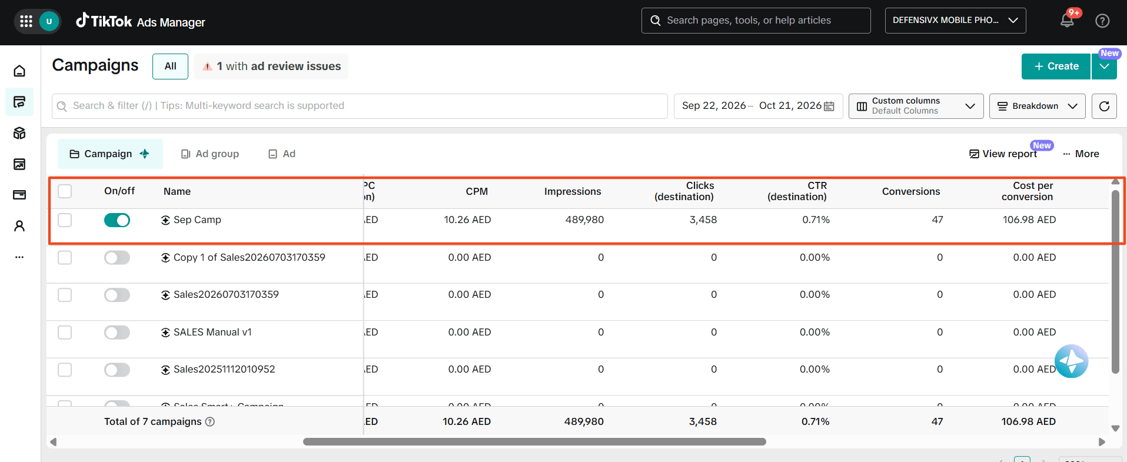Image resolution: width=1127 pixels, height=462 pixels.
Task: Open the apps grid menu
Action: pyautogui.click(x=26, y=22)
